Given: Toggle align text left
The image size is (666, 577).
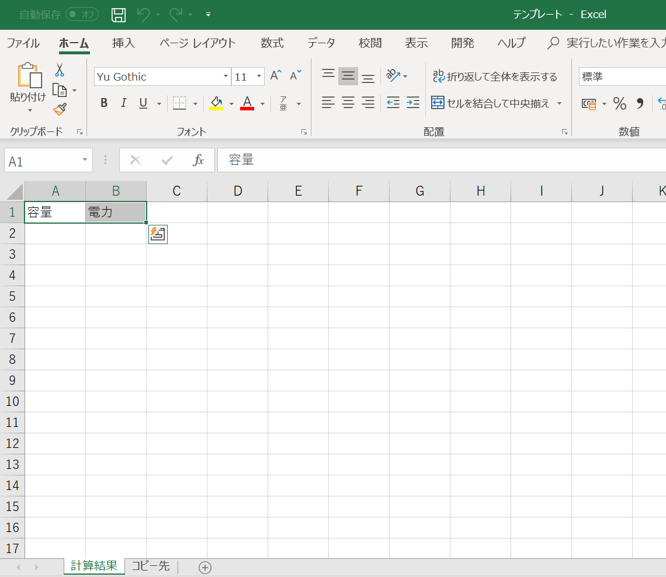Looking at the screenshot, I should [328, 103].
